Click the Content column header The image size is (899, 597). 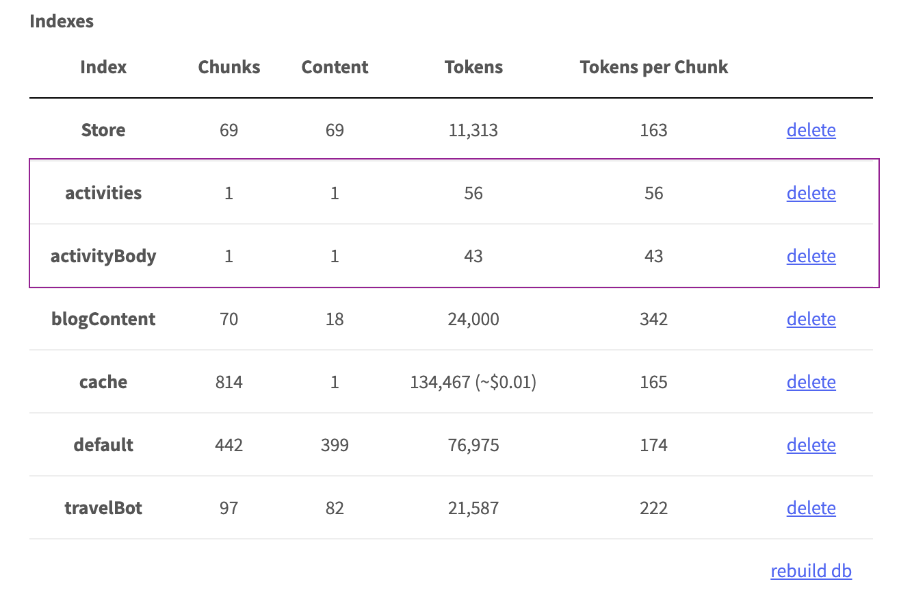pos(335,67)
